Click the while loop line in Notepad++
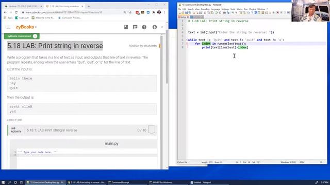This screenshot has width=330, height=185. (x=236, y=40)
